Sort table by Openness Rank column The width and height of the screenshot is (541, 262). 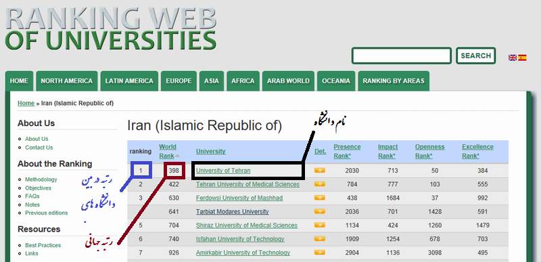[x=429, y=151]
